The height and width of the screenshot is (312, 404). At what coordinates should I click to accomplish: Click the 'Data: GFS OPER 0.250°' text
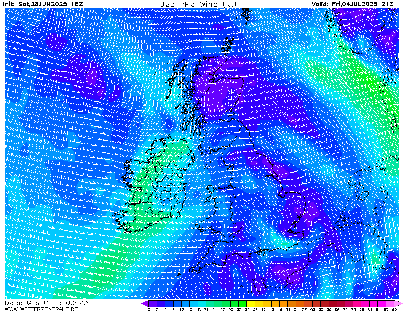pyautogui.click(x=47, y=303)
